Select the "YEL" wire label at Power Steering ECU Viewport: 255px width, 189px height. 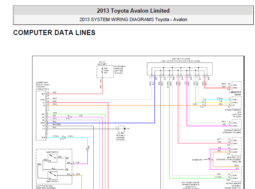click(221, 101)
